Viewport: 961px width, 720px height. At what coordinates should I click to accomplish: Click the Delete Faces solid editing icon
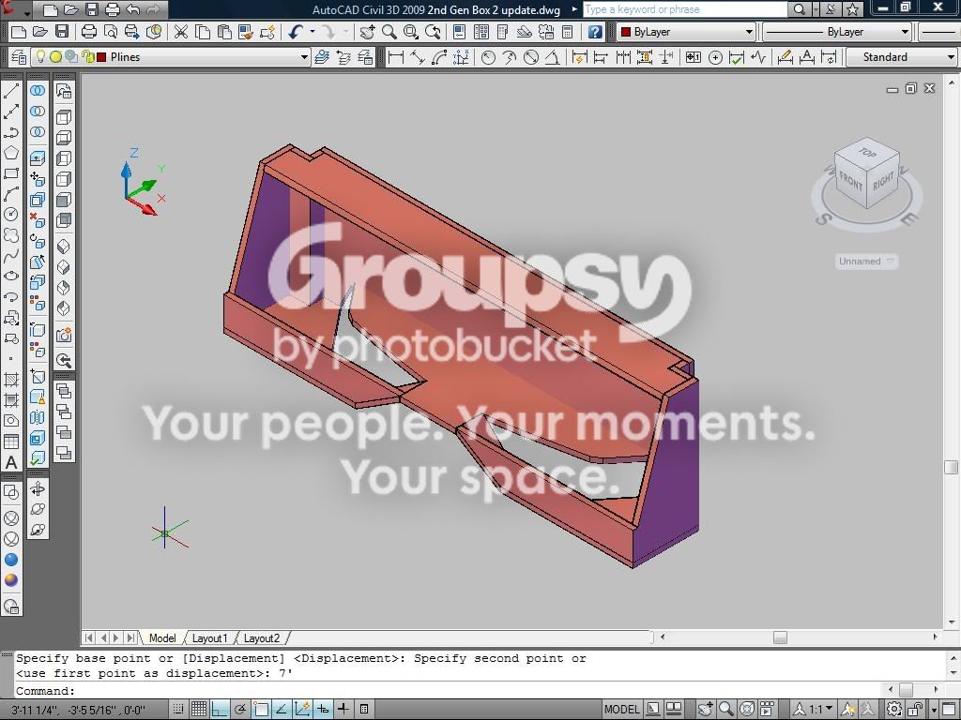point(38,219)
